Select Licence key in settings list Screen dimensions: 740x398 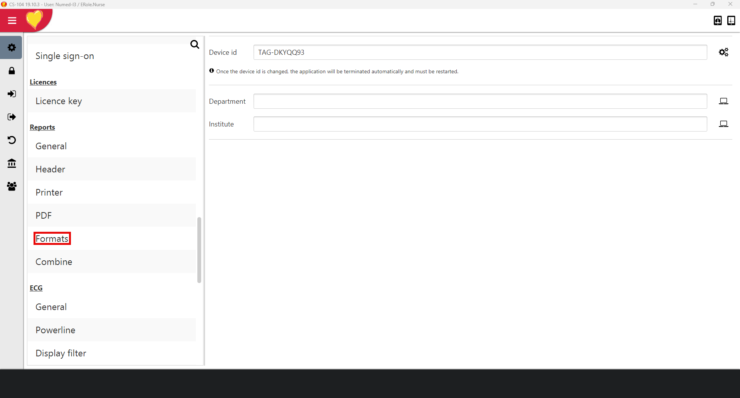coord(59,101)
